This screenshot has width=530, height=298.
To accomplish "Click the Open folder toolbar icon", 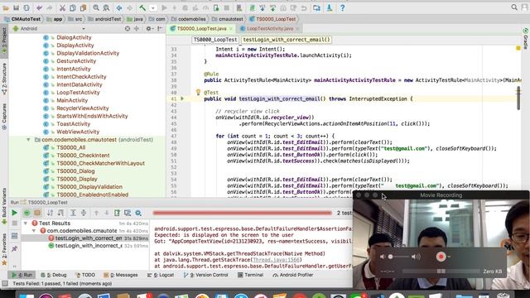I will click(x=6, y=7).
